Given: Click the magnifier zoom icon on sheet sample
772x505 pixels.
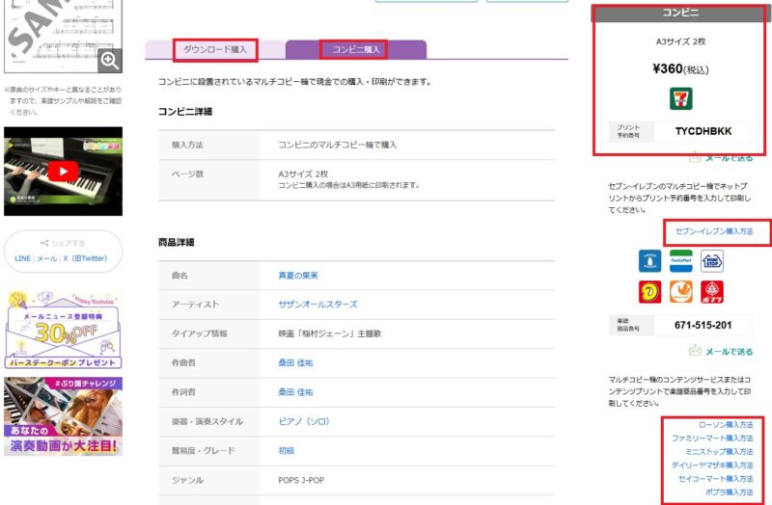Looking at the screenshot, I should [109, 61].
